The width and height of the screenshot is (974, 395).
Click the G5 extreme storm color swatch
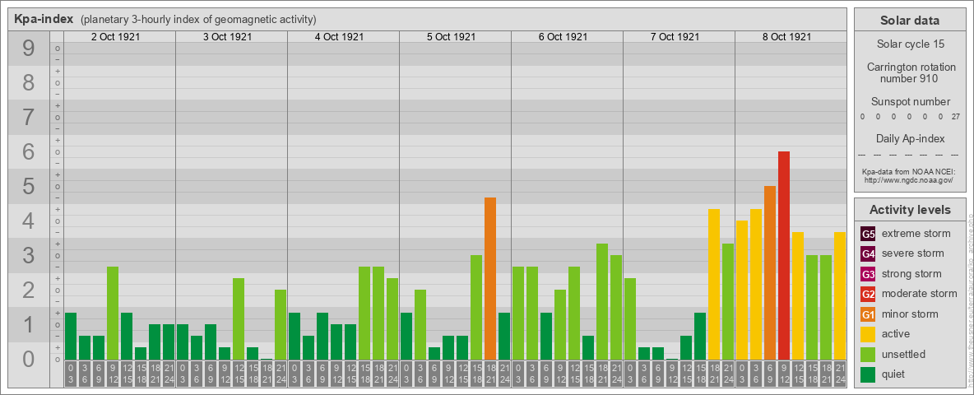click(x=868, y=234)
